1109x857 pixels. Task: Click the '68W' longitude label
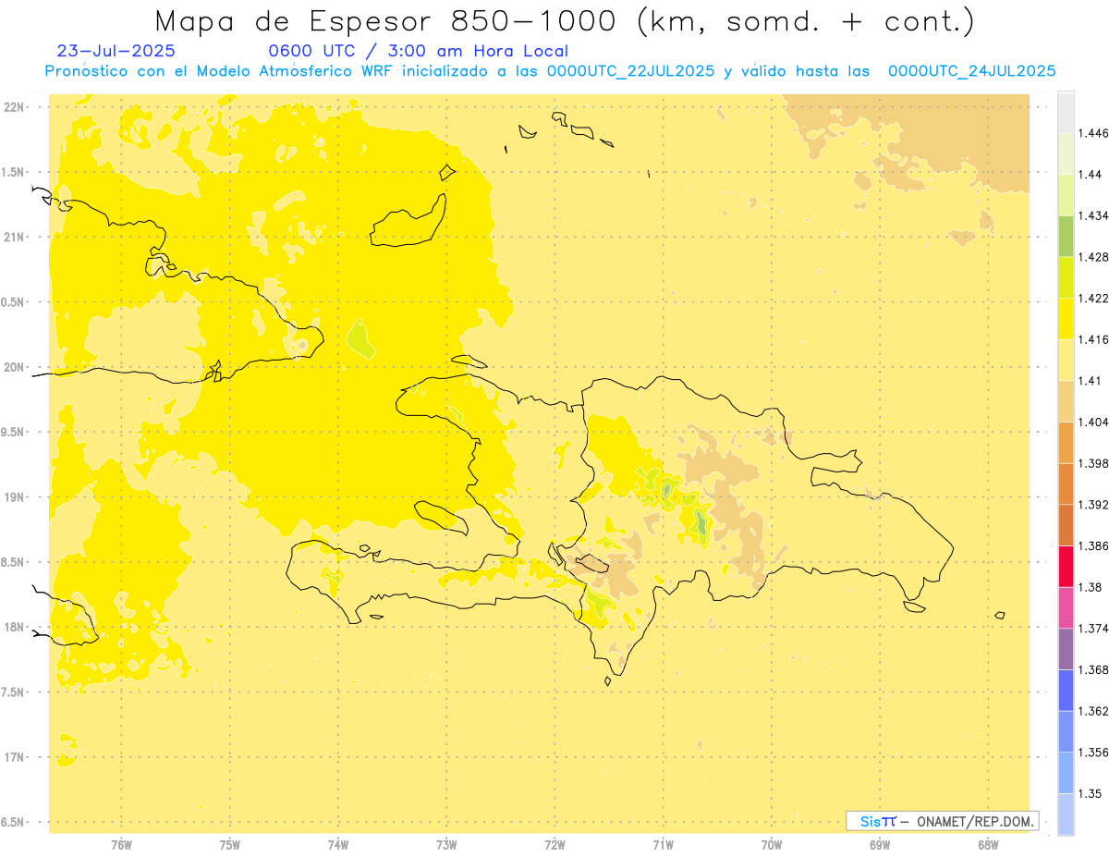pos(988,845)
